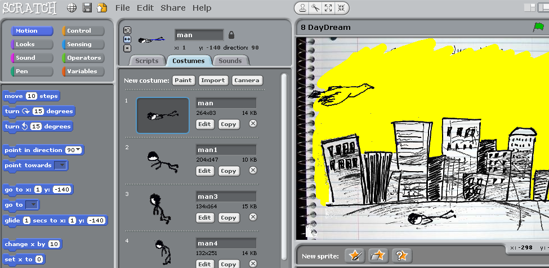Select the shrink sprite tool

(x=341, y=8)
